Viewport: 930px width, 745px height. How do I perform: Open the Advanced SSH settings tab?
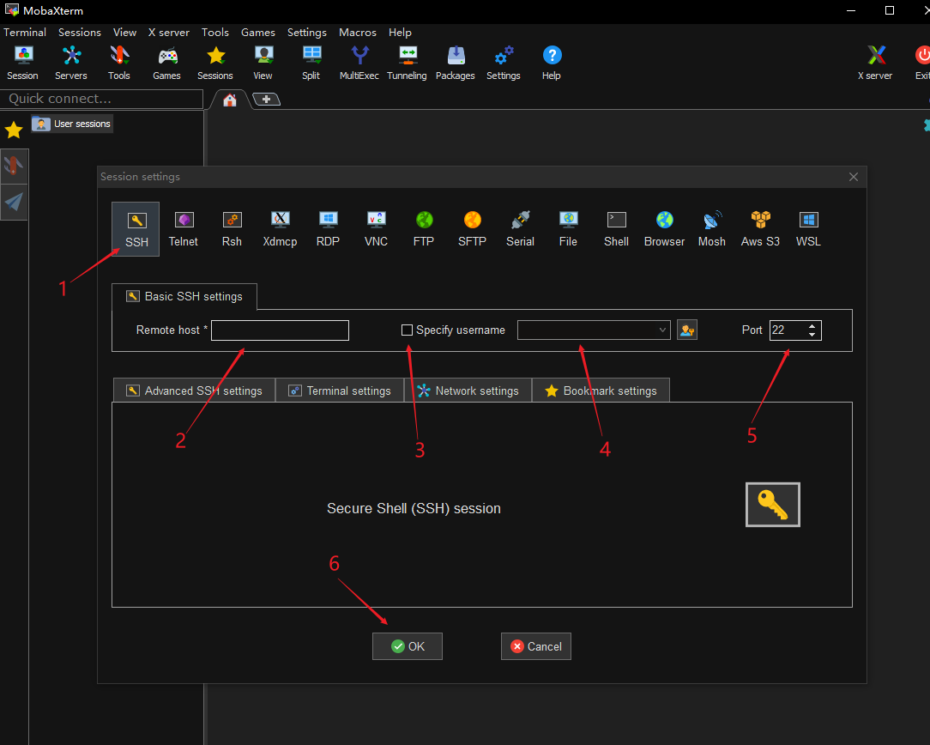click(x=194, y=391)
